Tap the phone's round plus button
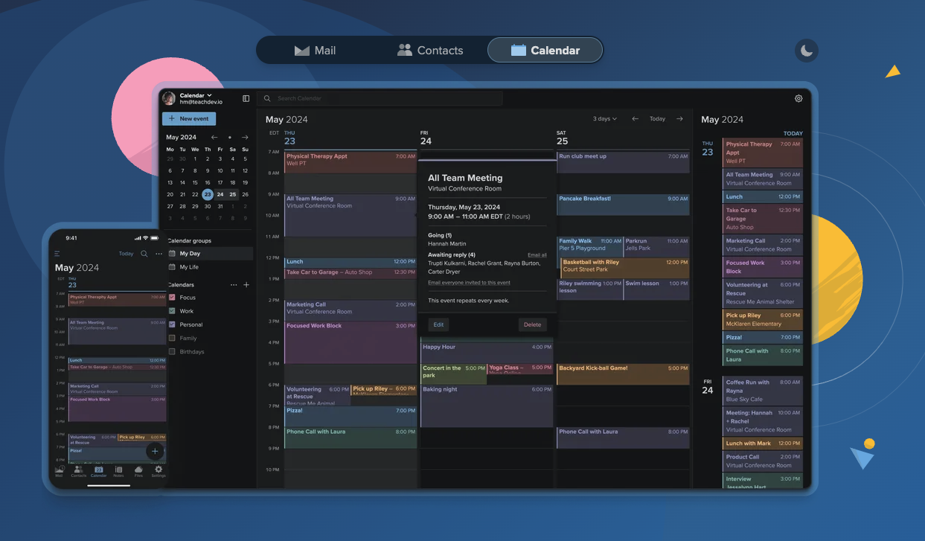Screen dimensions: 925x541 coord(155,451)
